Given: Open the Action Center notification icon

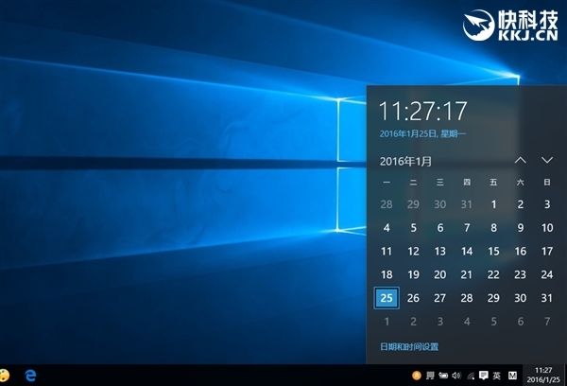Looking at the screenshot, I should tap(483, 376).
